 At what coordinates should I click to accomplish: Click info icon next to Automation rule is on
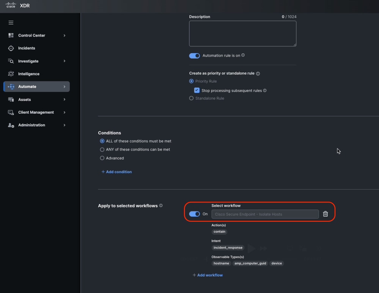click(x=243, y=55)
